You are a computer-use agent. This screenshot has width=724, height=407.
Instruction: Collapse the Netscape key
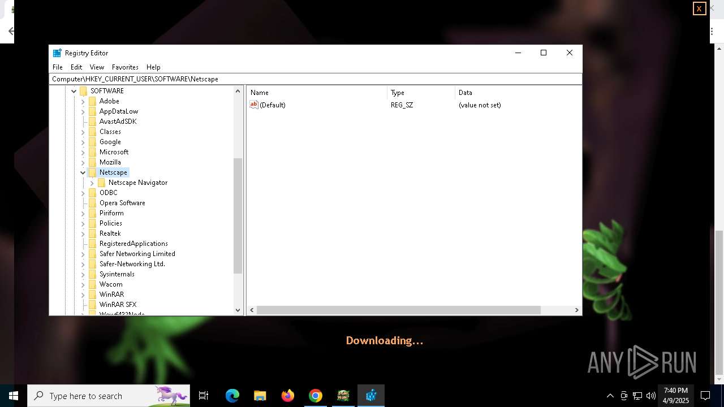coord(83,172)
